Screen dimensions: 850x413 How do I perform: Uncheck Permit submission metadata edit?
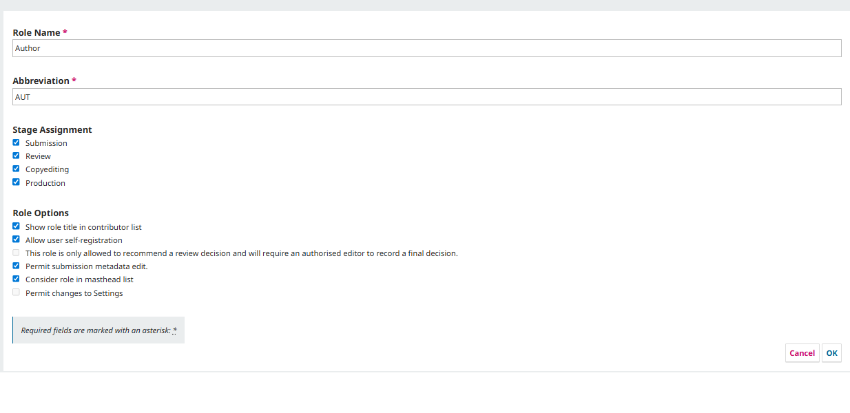[16, 266]
